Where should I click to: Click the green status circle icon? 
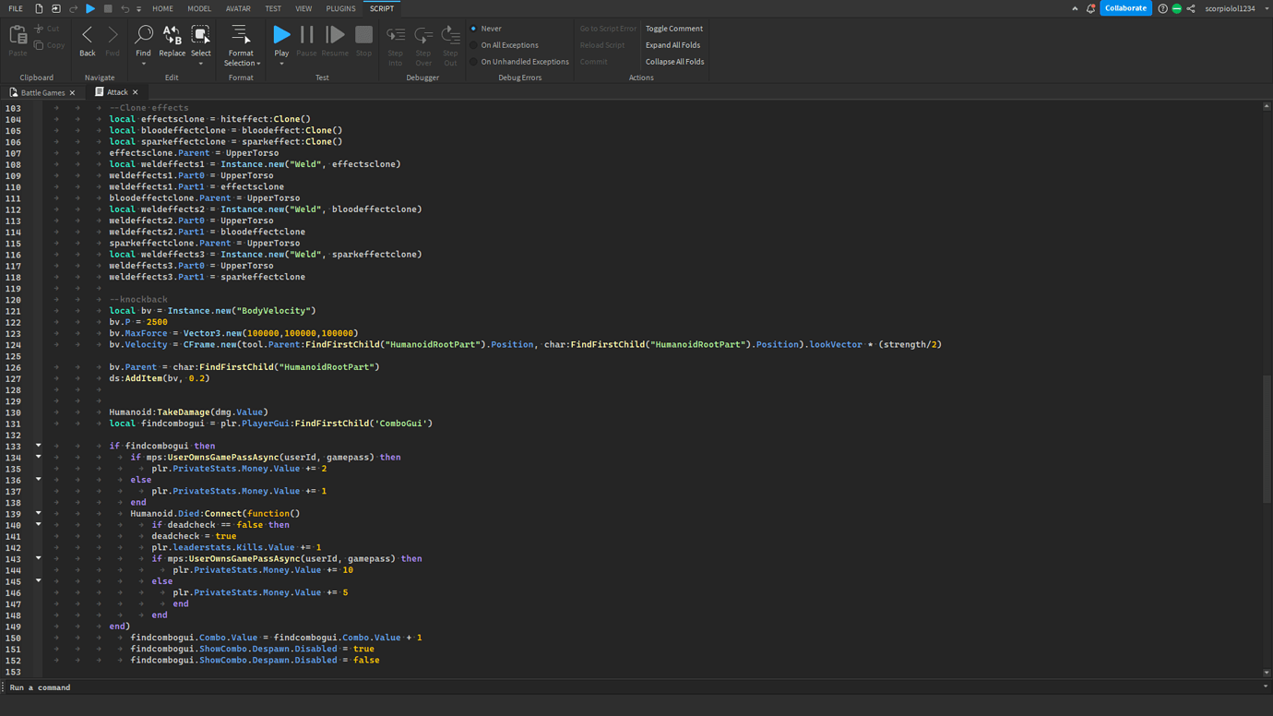pyautogui.click(x=1176, y=8)
